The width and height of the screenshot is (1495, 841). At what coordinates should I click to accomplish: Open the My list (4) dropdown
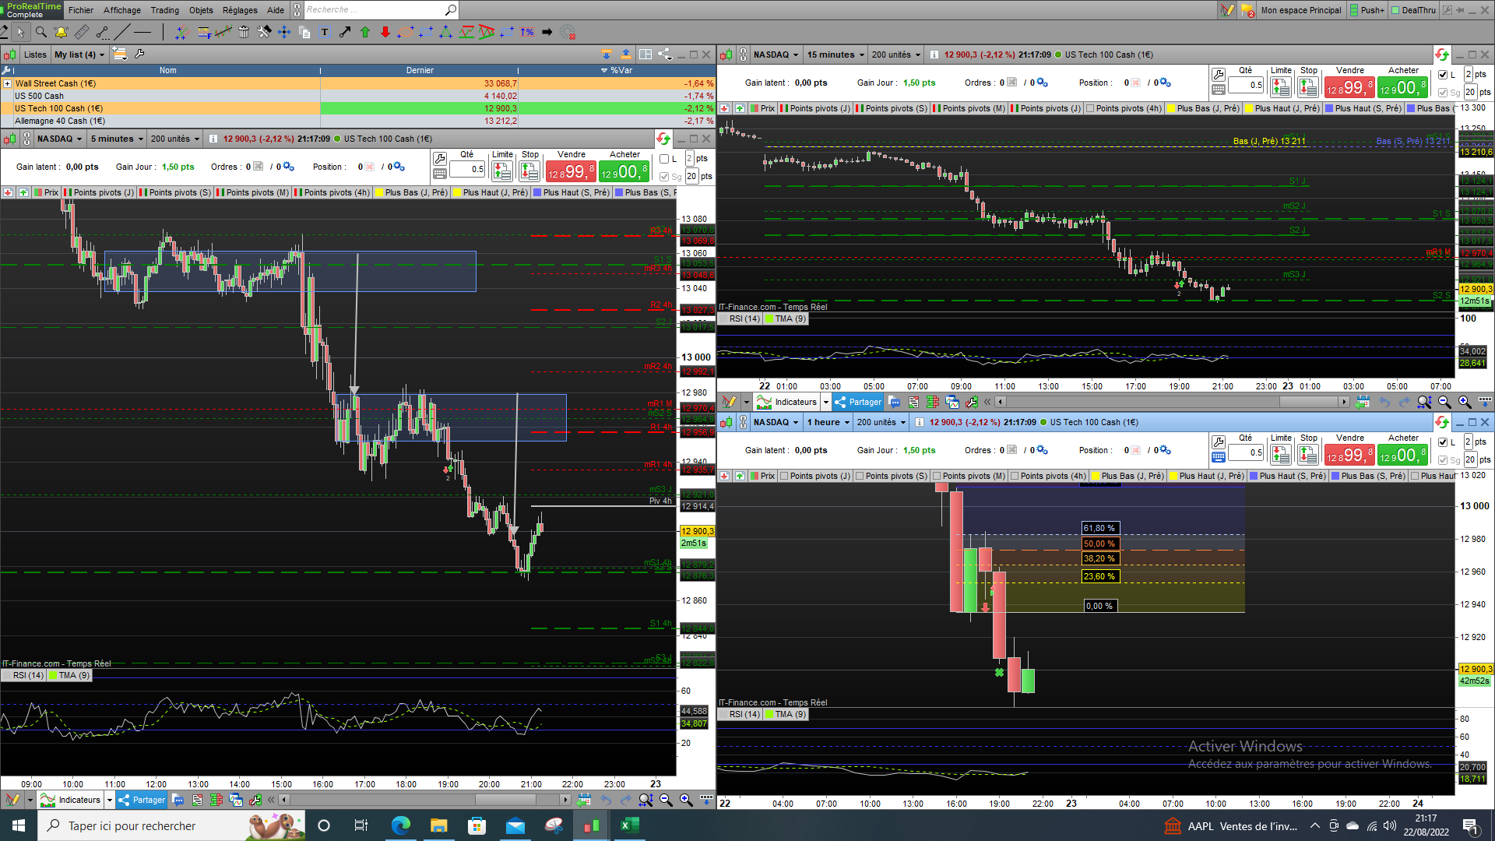tap(79, 55)
